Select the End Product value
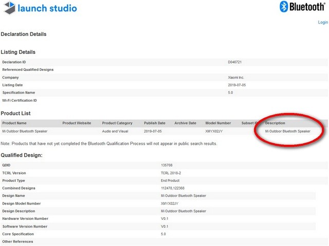This screenshot has height=246, width=329. [170, 180]
